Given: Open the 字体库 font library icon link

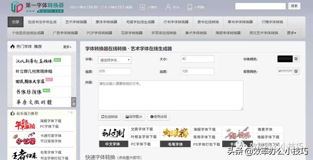Looking at the screenshot, I should click(x=142, y=7).
